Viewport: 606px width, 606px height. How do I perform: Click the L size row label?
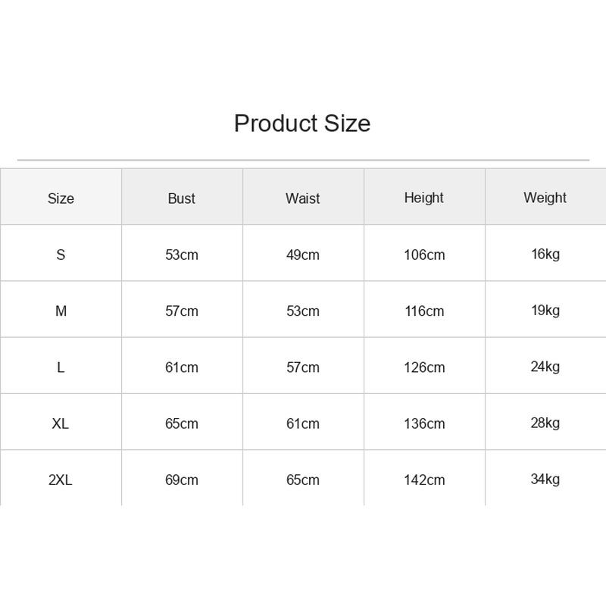61,367
